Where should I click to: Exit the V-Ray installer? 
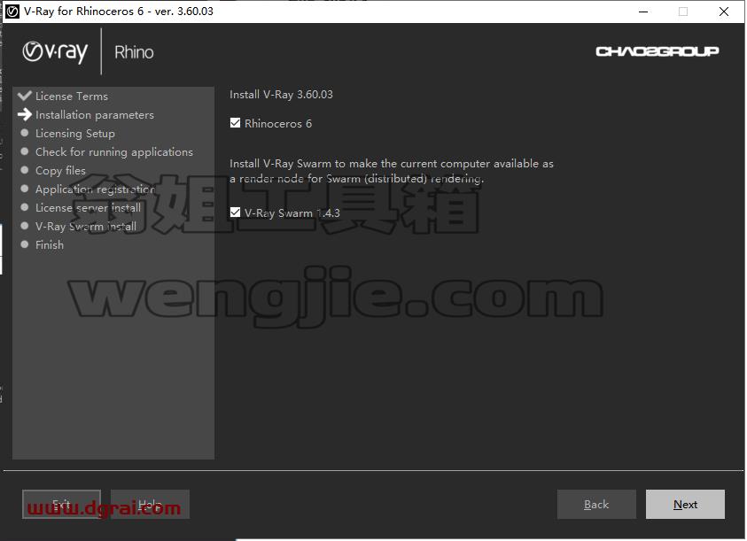pos(61,505)
